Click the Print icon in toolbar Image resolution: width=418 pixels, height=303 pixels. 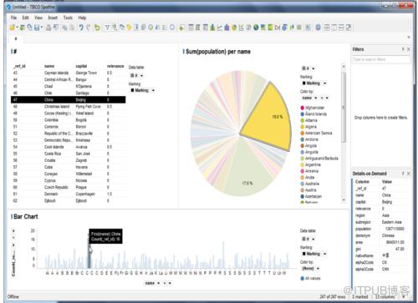point(48,28)
